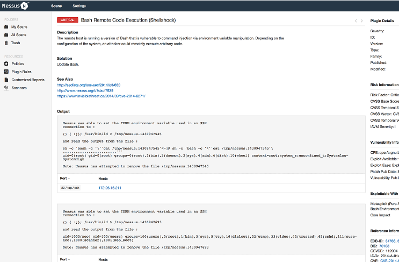Click the Trash bin icon

pyautogui.click(x=6, y=43)
